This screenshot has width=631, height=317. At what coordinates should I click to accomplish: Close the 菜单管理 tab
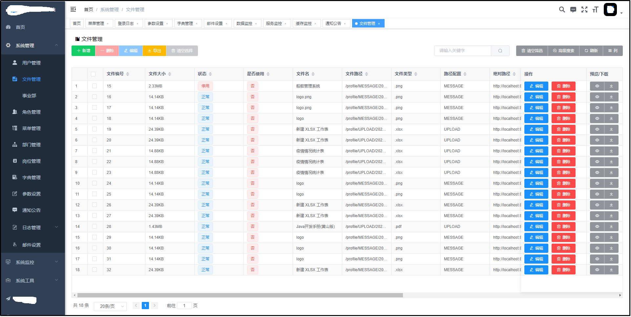coord(108,24)
